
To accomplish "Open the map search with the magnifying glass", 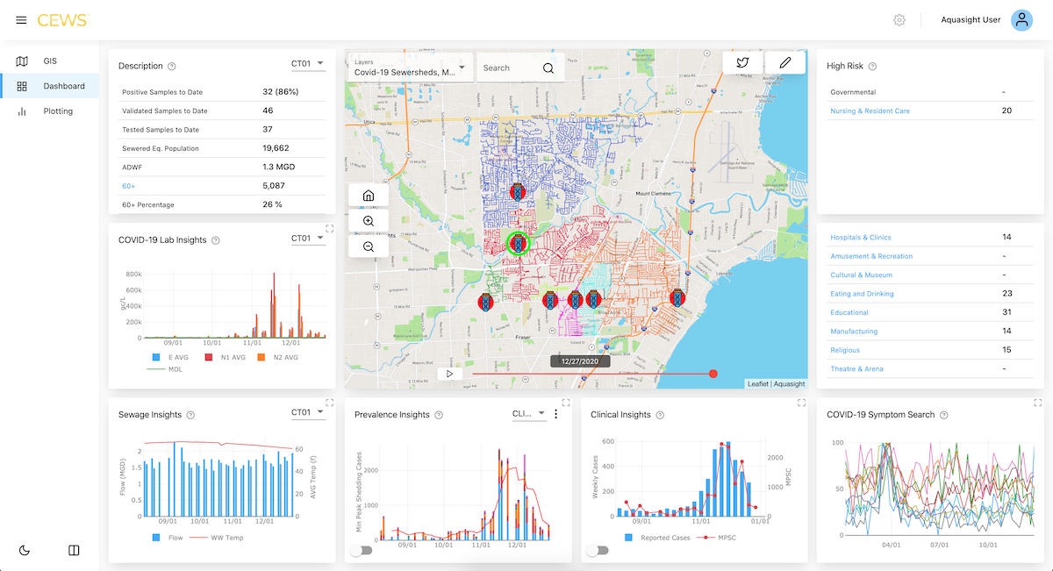I will (x=548, y=67).
